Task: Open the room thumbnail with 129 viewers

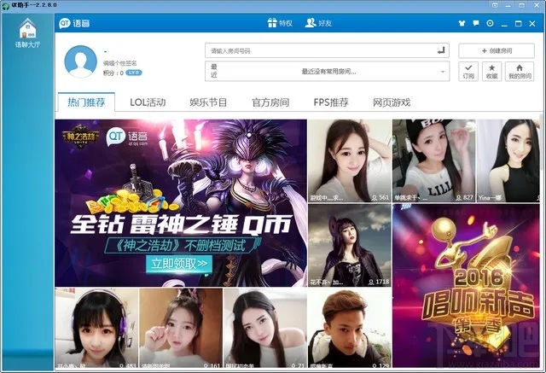Action: click(x=350, y=328)
